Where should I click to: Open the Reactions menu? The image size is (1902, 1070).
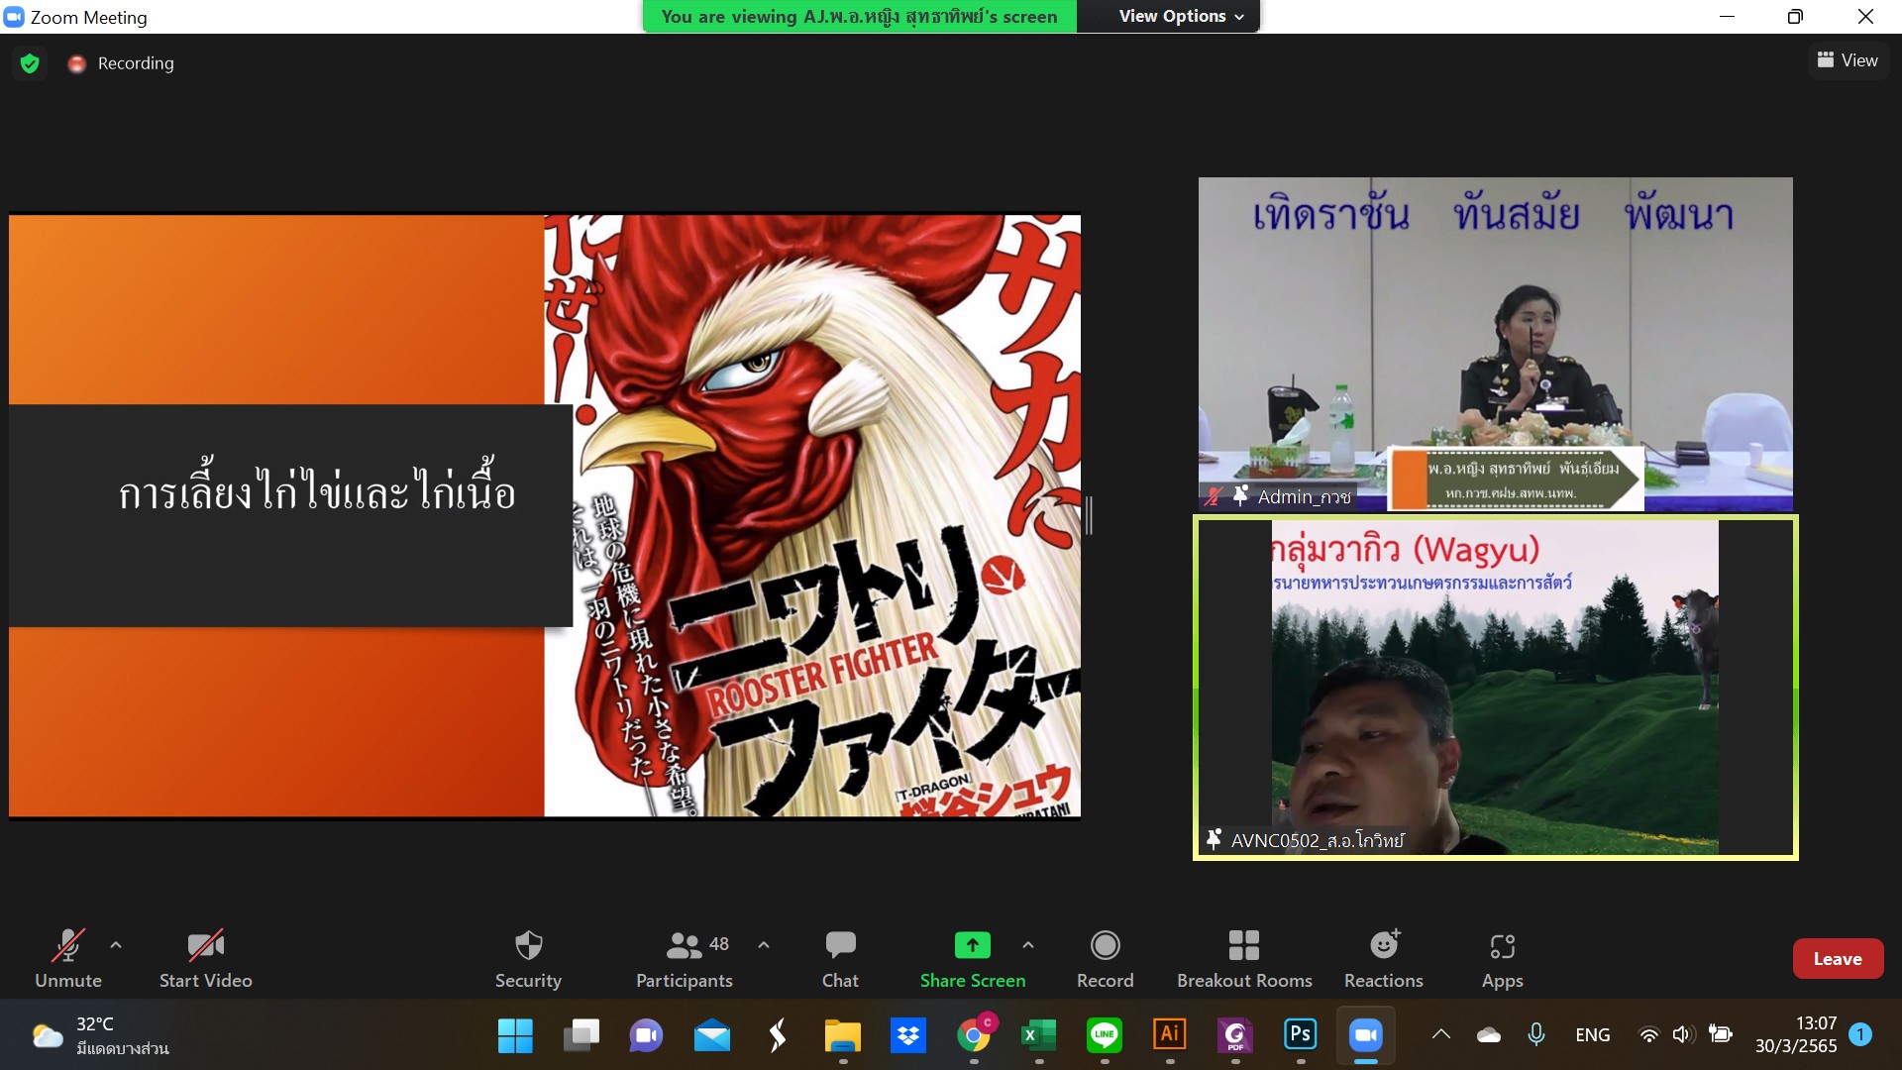point(1383,958)
